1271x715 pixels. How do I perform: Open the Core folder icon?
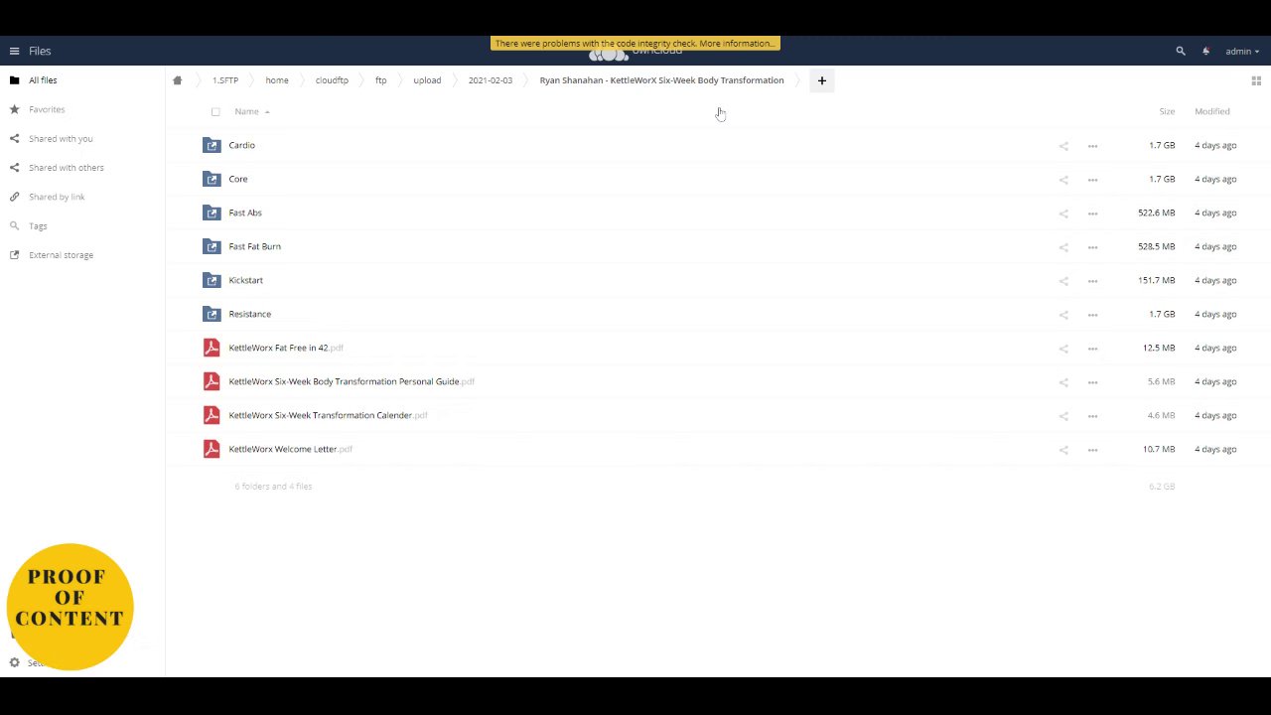click(212, 179)
